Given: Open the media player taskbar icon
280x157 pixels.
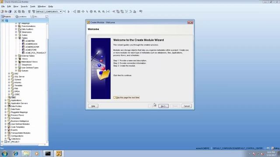Looking at the screenshot, I should [x=37, y=154].
